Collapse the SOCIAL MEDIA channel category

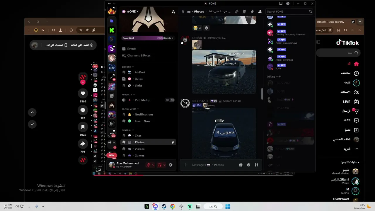click(130, 109)
